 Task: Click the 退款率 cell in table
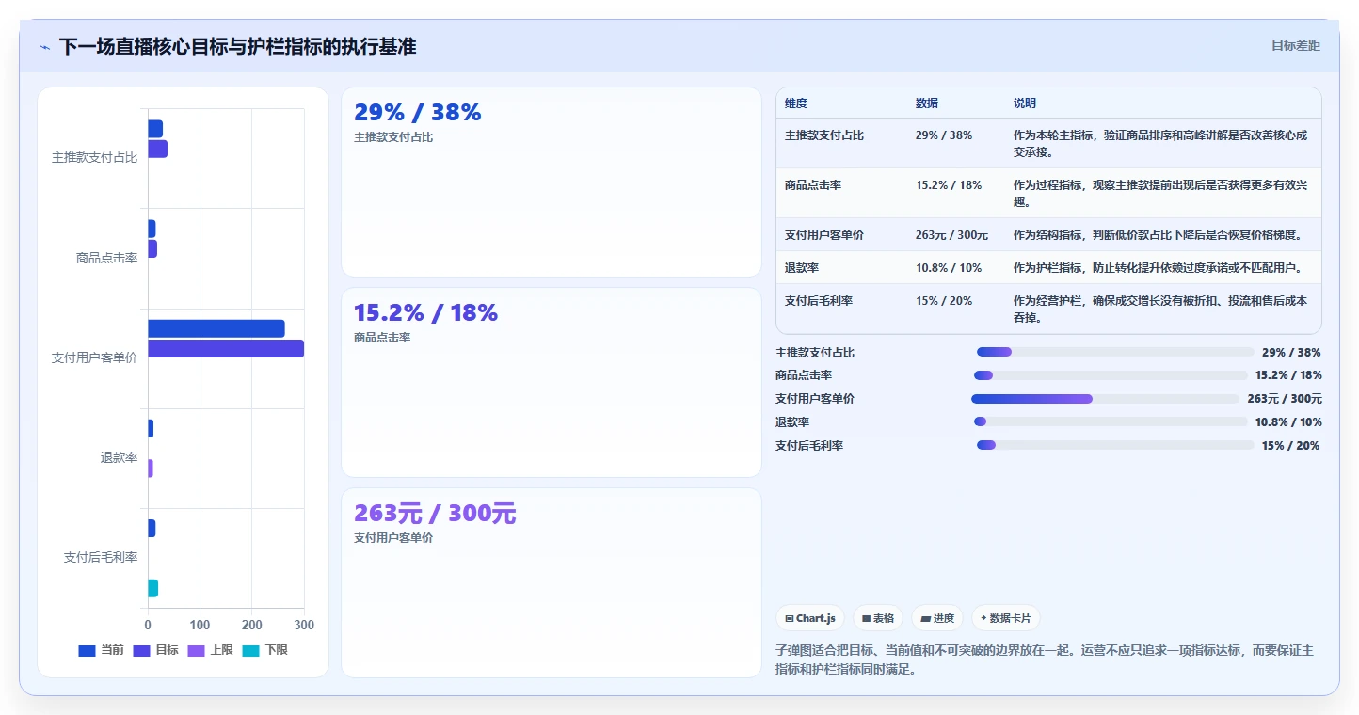tap(841, 267)
